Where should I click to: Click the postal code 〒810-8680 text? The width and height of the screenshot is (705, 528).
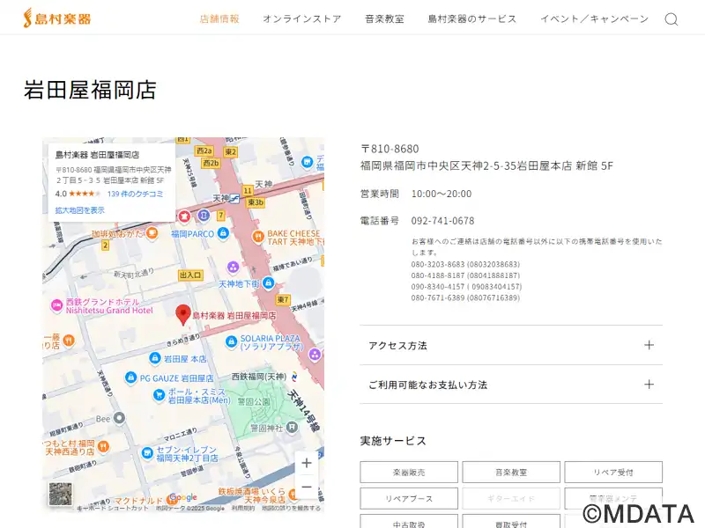click(x=390, y=149)
